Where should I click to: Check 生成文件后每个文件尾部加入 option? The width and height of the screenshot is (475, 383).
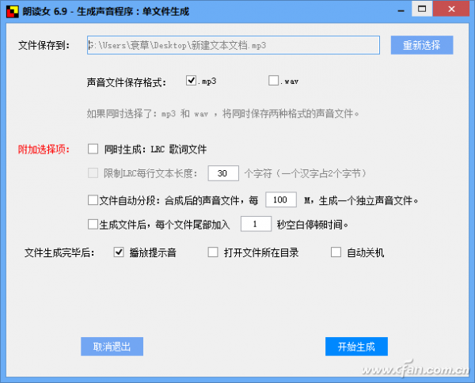(93, 225)
